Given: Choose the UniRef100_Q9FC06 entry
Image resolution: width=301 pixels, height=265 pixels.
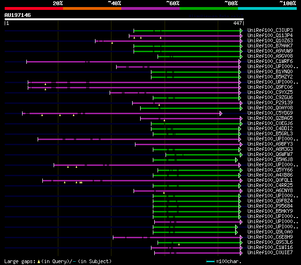Looking at the screenshot, I should [x=270, y=87].
